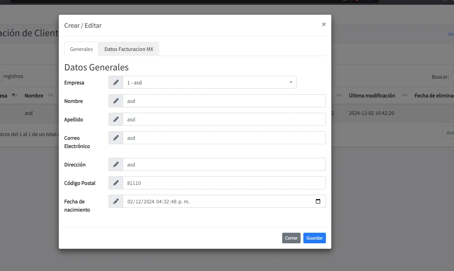Viewport: 454px width, 271px height.
Task: Click the pencil icon beside Código Postal
Action: [116, 183]
